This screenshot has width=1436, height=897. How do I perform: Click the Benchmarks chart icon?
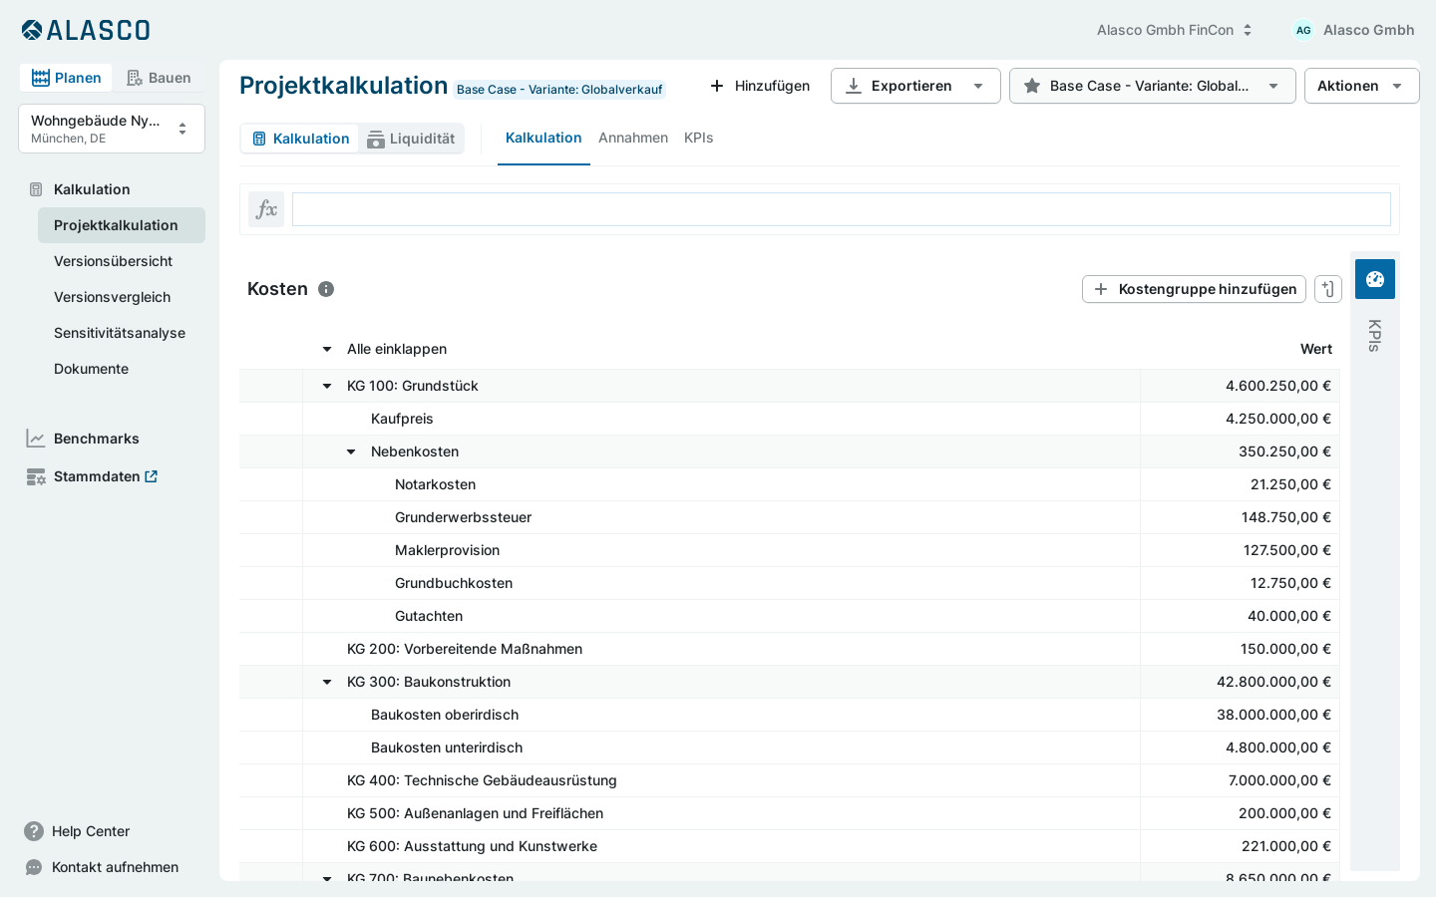(36, 439)
